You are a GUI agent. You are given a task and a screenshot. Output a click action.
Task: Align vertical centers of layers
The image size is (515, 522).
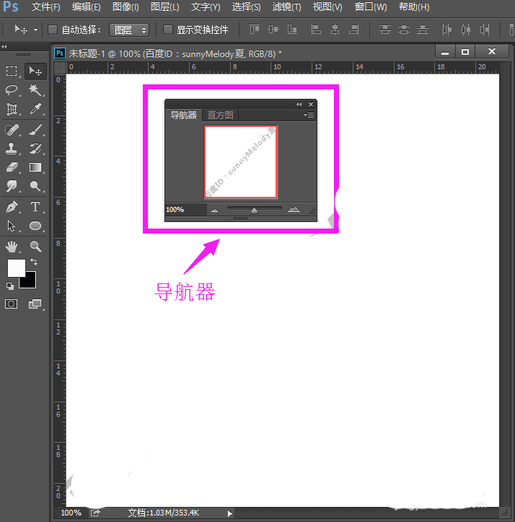(x=273, y=30)
